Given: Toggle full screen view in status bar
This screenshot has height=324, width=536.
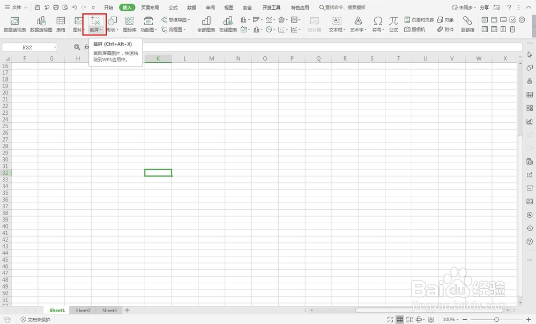Looking at the screenshot, I should (x=390, y=320).
